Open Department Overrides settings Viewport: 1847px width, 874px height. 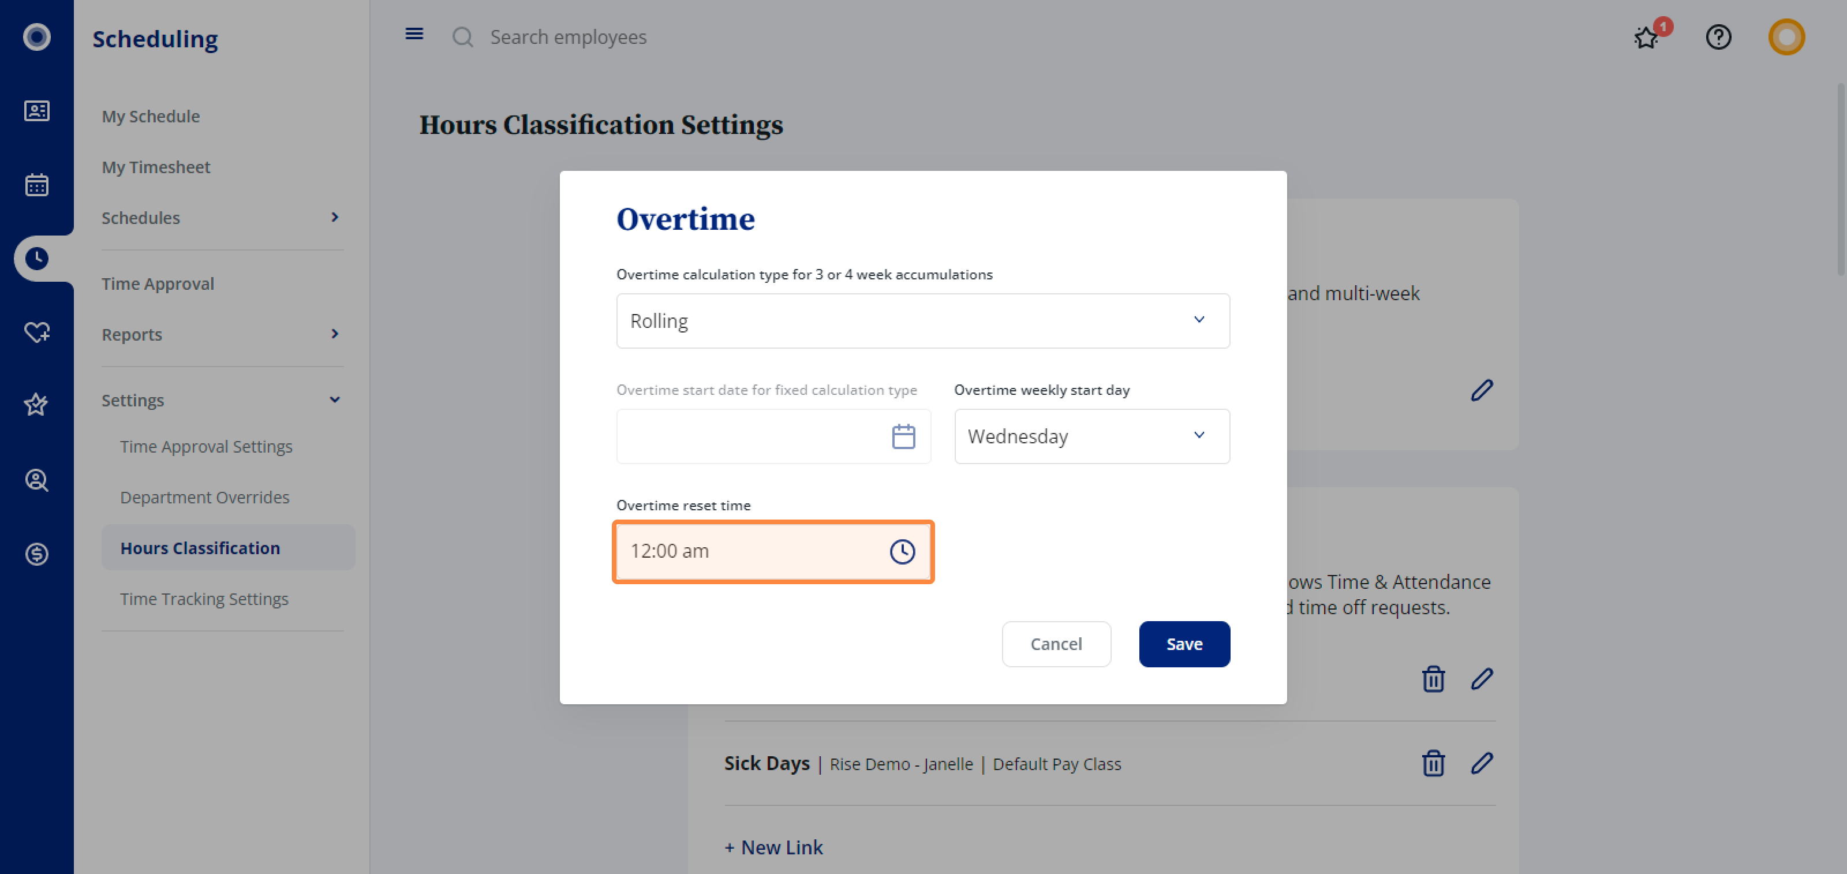pos(204,497)
